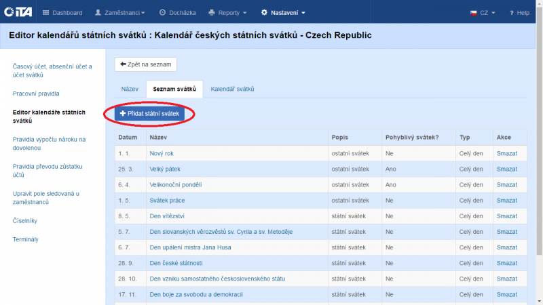
Task: Open the Nastavení dropdown menu
Action: (283, 12)
